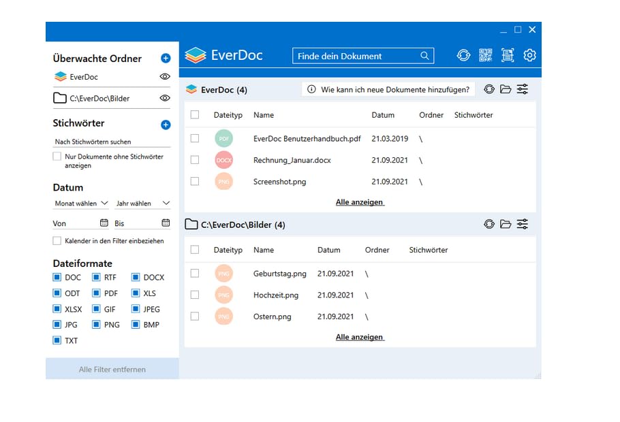Screen dimensions: 620x422
Task: Click the PDF icon of EverDoc Benutzerhandbuch.pdf
Action: (x=223, y=139)
